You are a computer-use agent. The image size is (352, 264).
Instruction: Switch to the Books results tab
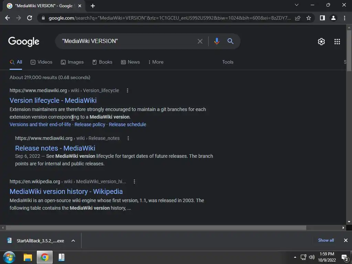(102, 62)
